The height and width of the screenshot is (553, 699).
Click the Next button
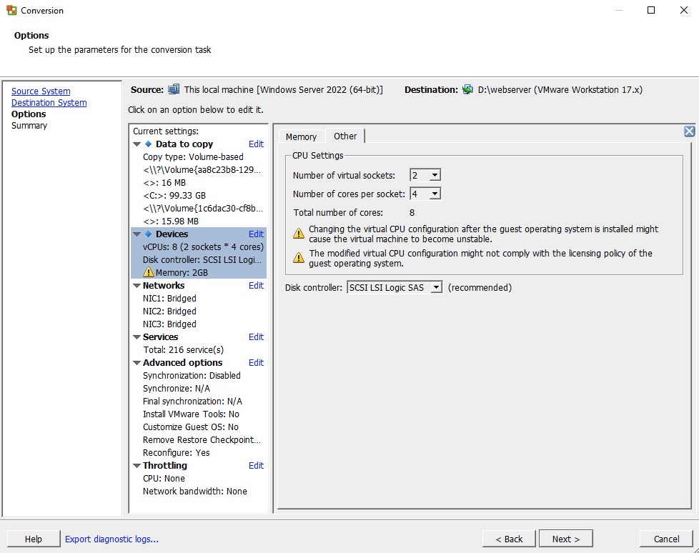(x=566, y=539)
